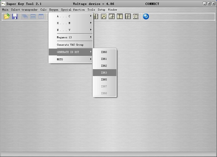Click the cascade windows toolbar icon
Image resolution: width=217 pixels, height=157 pixels.
pyautogui.click(x=25, y=16)
